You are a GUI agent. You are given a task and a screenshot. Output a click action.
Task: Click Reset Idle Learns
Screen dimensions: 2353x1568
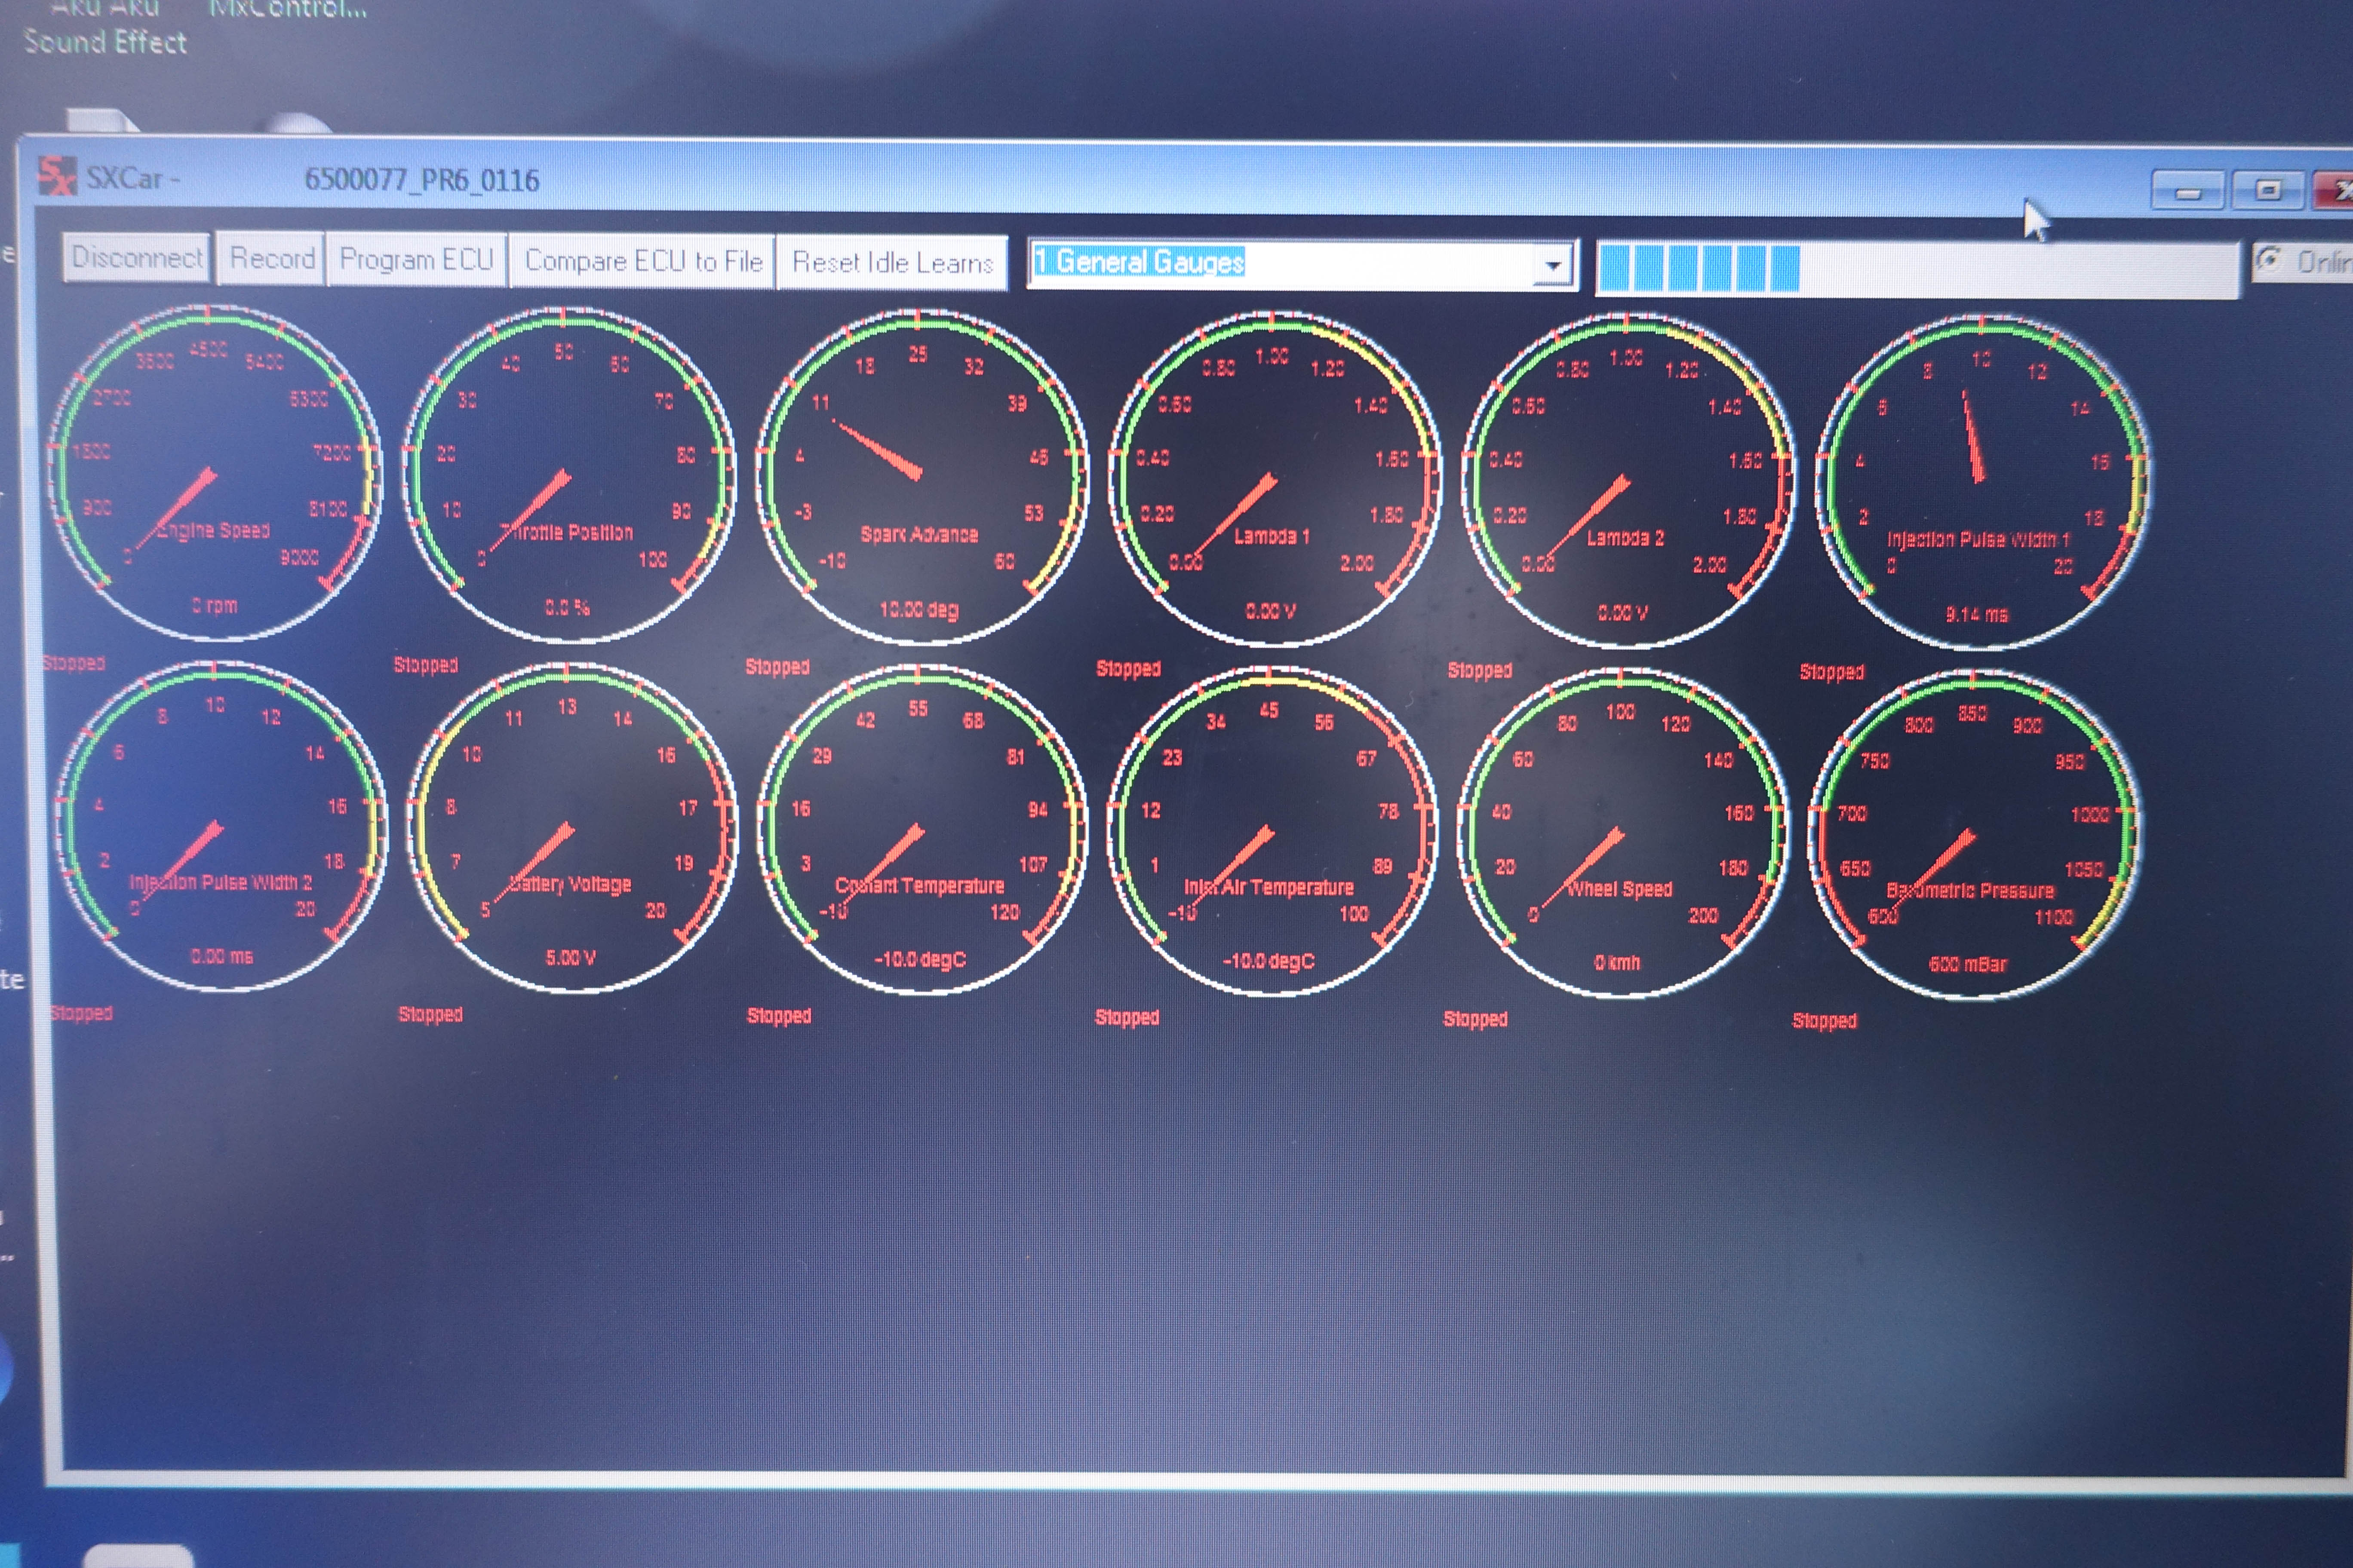[x=891, y=263]
